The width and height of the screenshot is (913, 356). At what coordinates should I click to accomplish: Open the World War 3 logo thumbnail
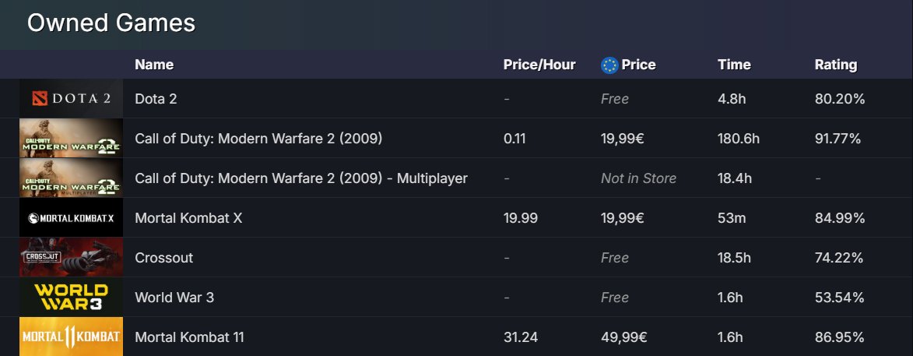tap(71, 297)
